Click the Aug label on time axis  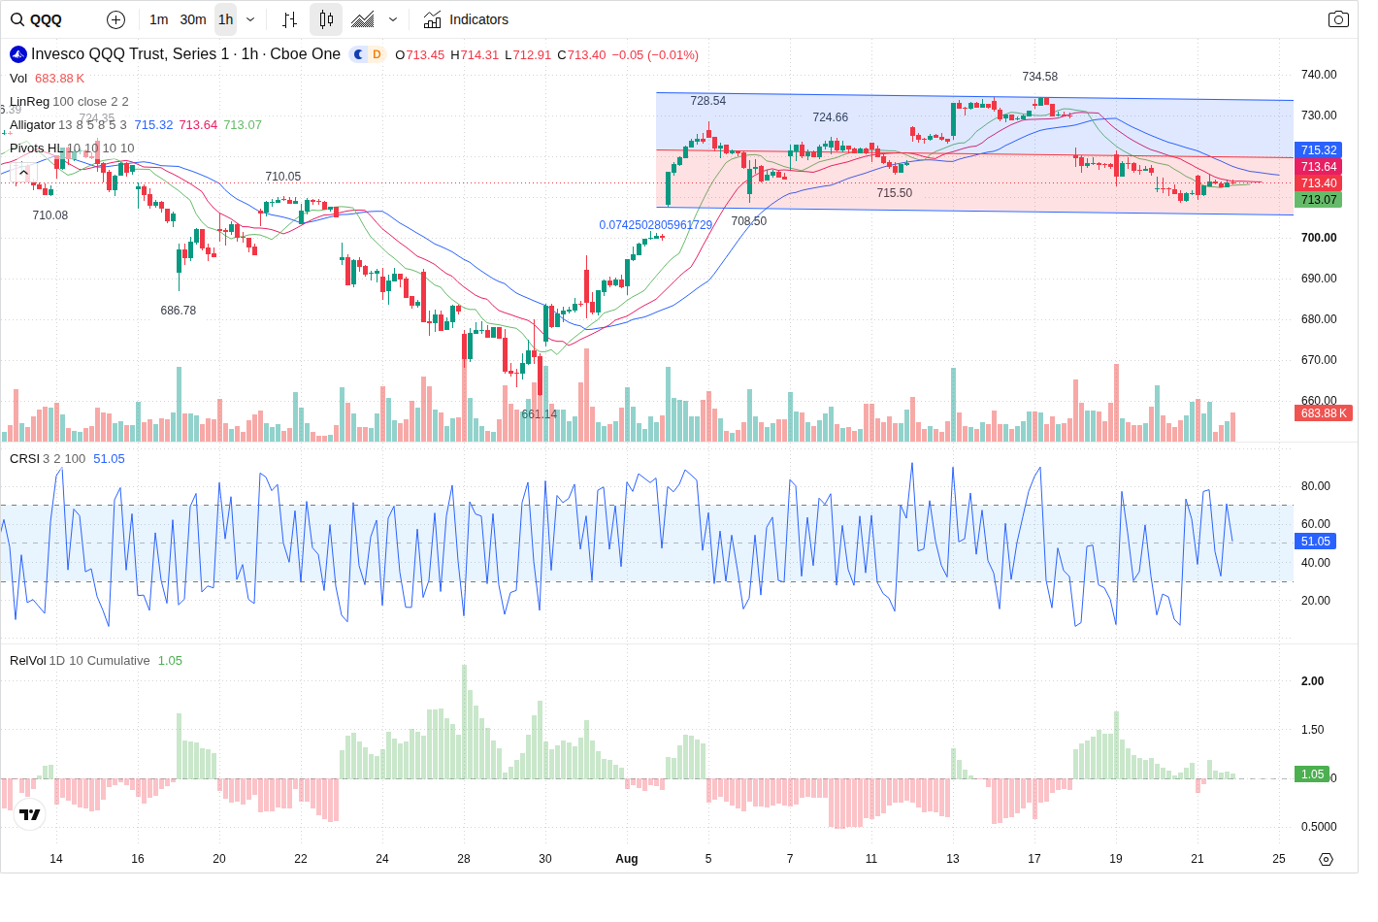(x=627, y=859)
